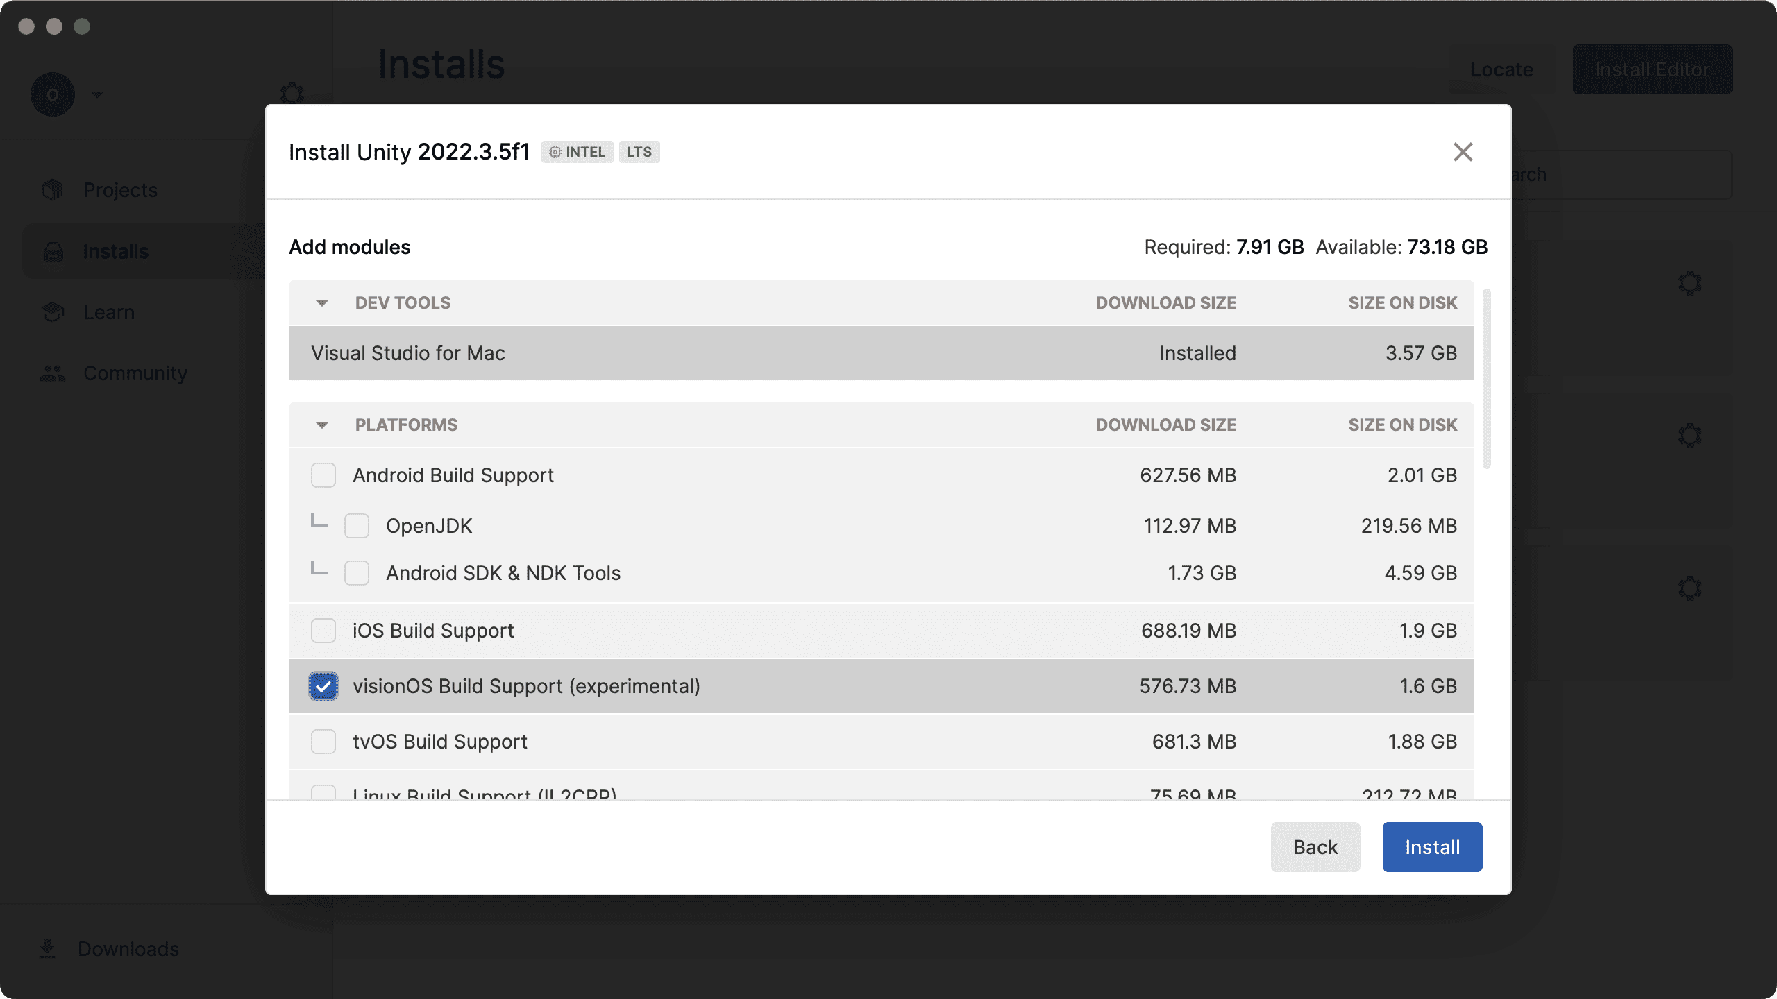
Task: Click DOWNLOAD SIZE header in DEV TOOLS
Action: pyautogui.click(x=1166, y=303)
